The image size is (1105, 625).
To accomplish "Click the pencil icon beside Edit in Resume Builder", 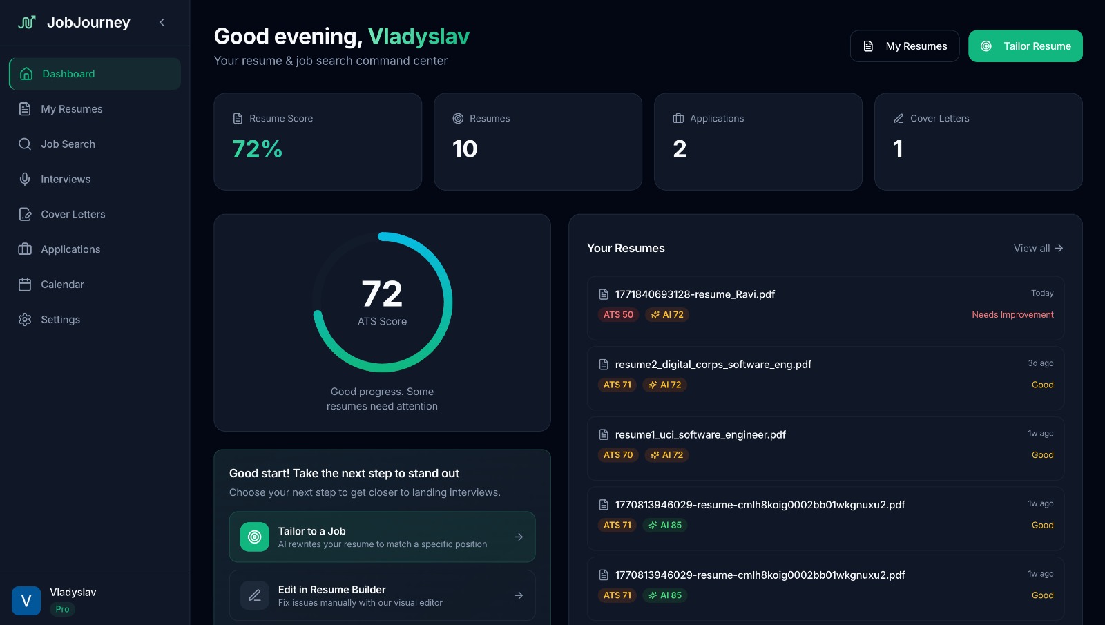I will [254, 595].
